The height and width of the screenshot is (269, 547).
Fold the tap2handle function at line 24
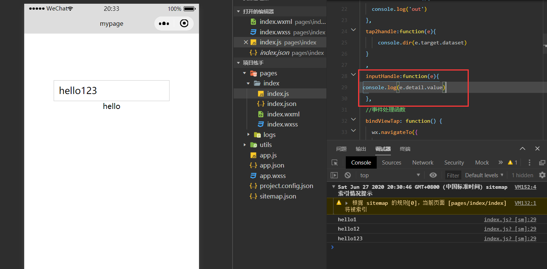[353, 30]
